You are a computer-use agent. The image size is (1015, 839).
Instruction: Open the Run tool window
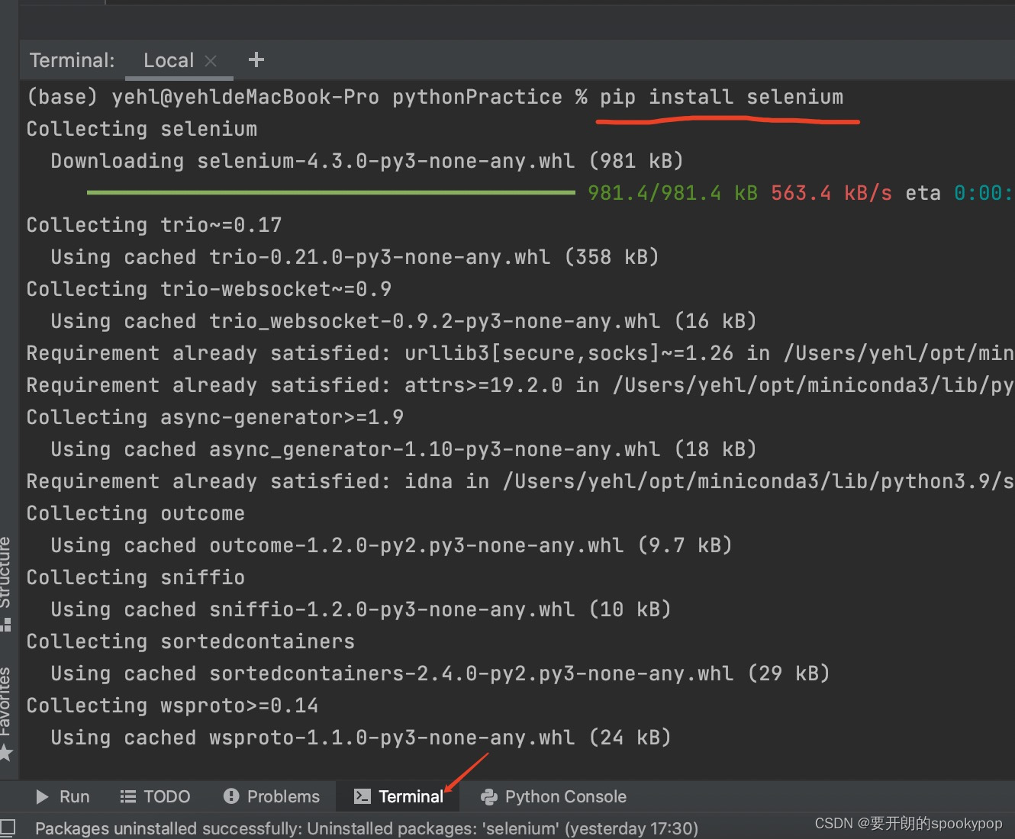tap(63, 796)
